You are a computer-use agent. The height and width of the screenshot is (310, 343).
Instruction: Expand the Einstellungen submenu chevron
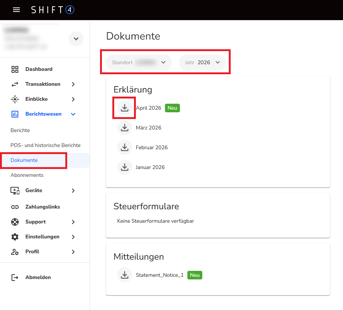pos(73,237)
